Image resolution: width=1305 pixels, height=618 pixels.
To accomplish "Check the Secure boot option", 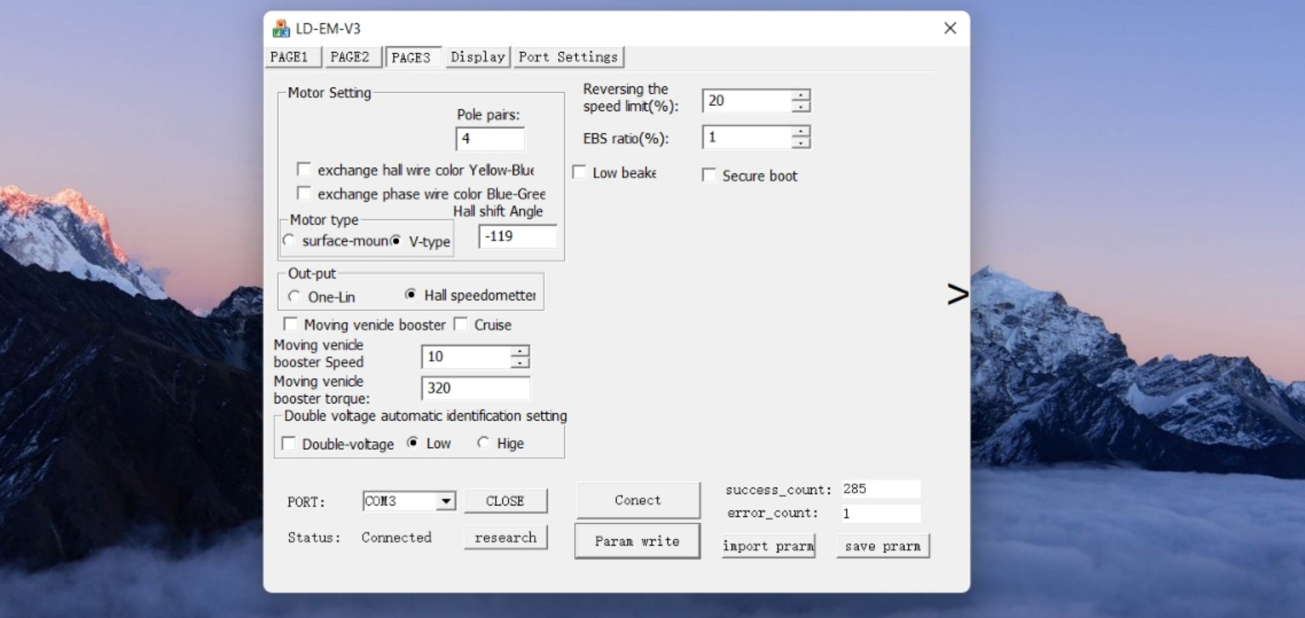I will pyautogui.click(x=709, y=175).
